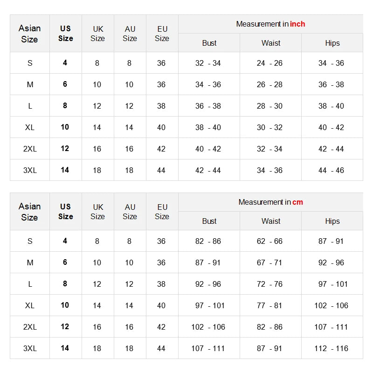Click bust value 102 - 106 in cm table
This screenshot has width=373, height=373.
208,327
